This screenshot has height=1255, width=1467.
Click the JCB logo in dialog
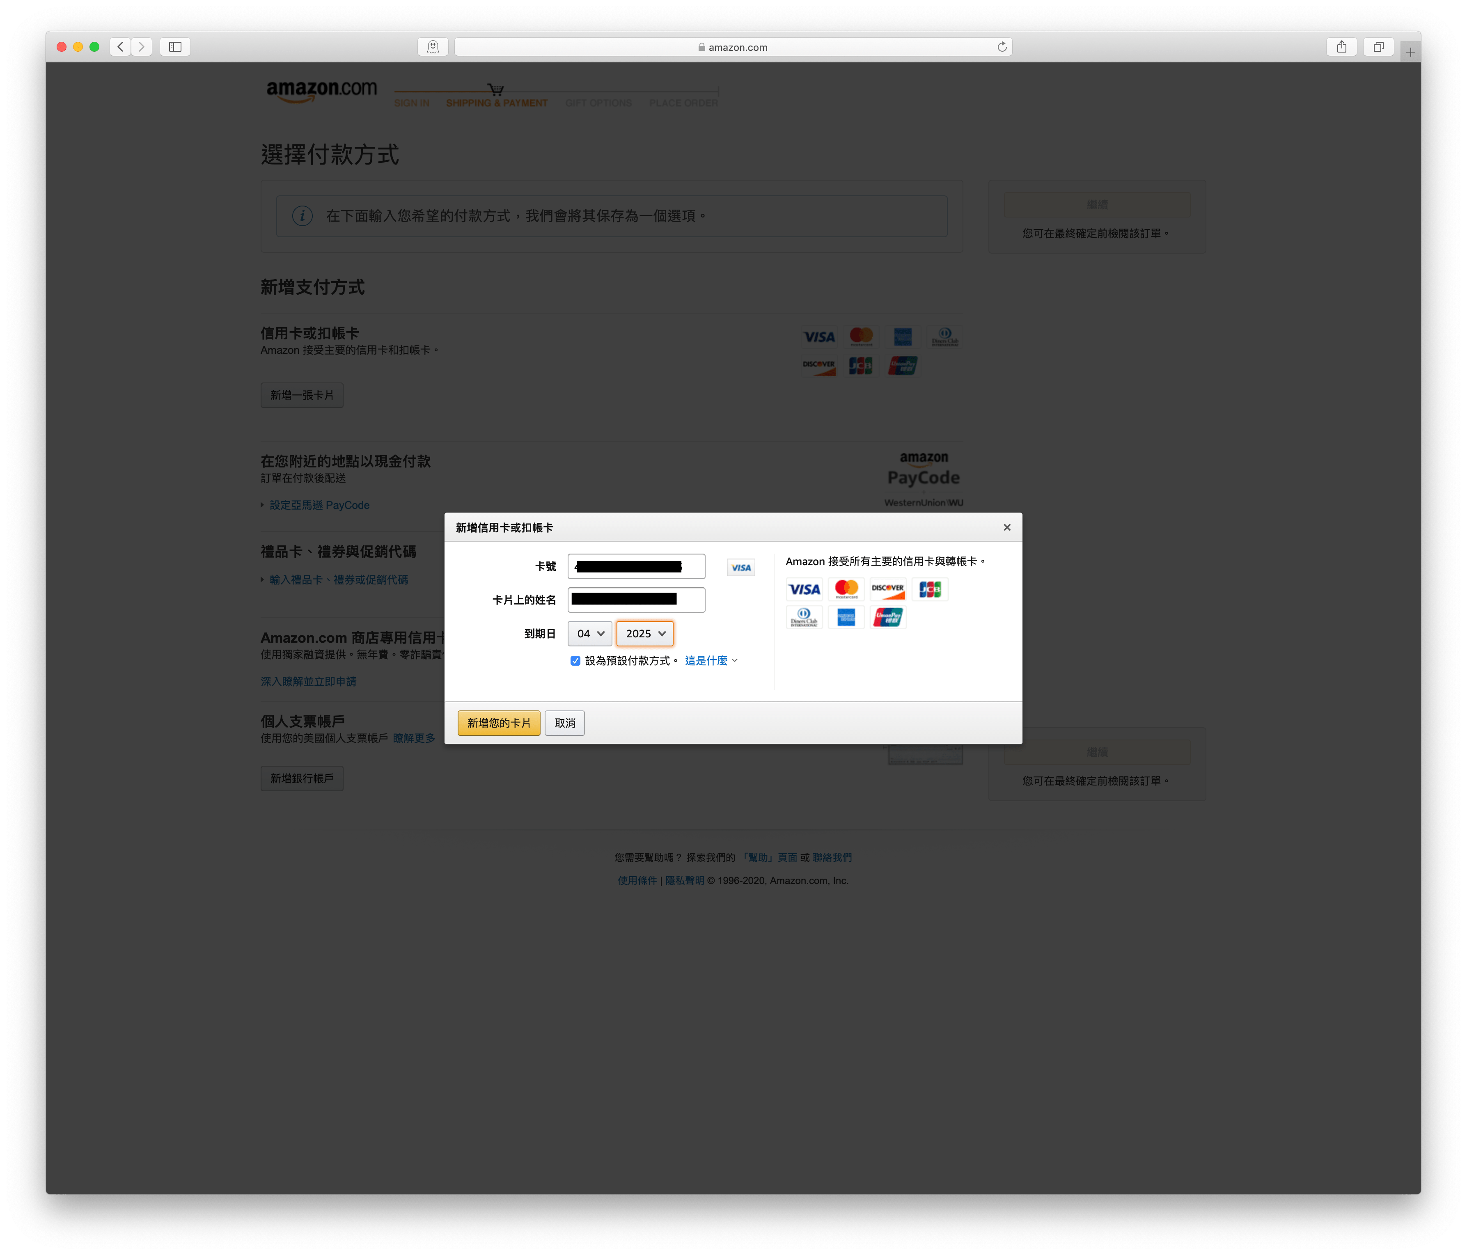click(930, 589)
